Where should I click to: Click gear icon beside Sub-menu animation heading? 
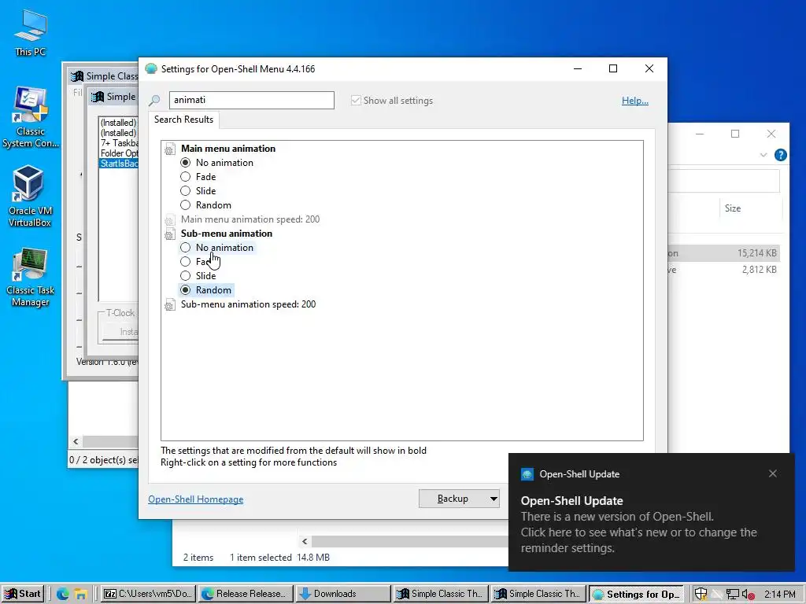169,234
